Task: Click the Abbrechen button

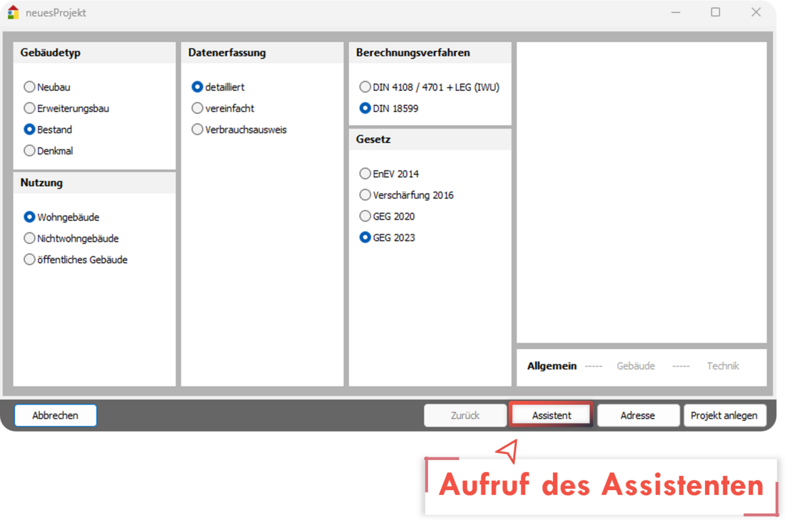Action: tap(55, 415)
